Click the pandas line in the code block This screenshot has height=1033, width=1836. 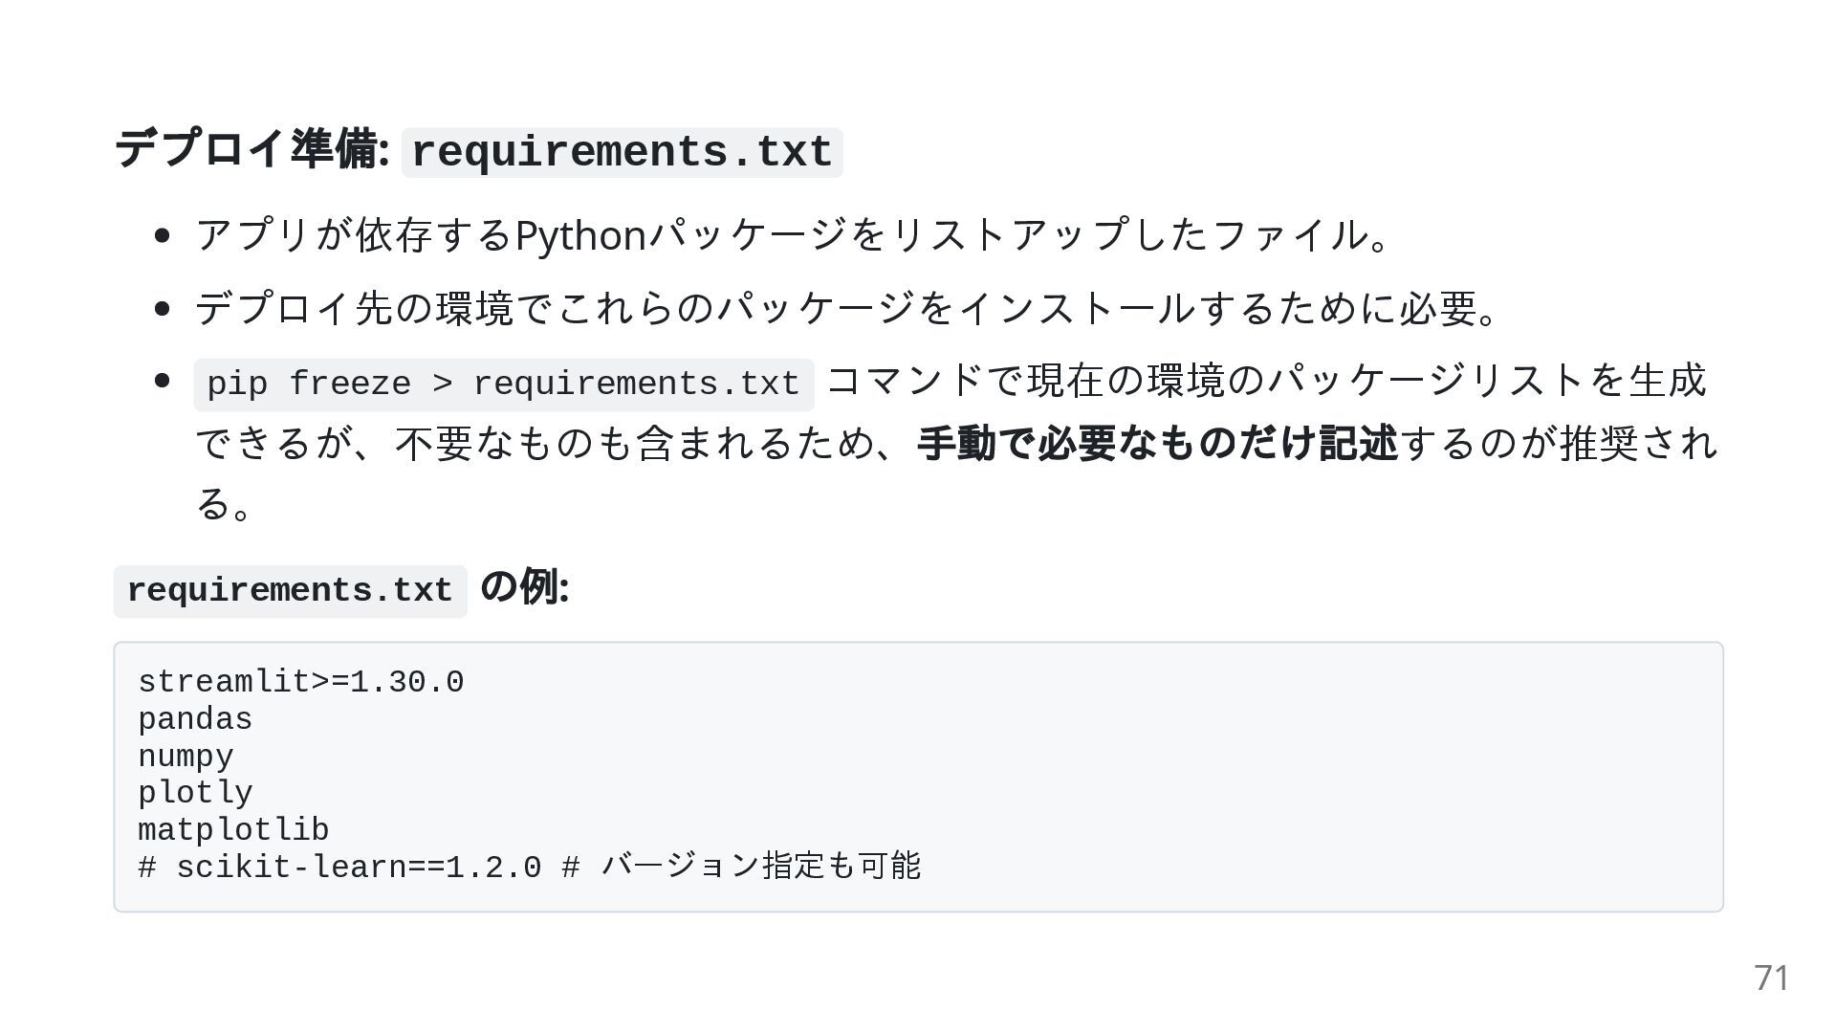[195, 720]
